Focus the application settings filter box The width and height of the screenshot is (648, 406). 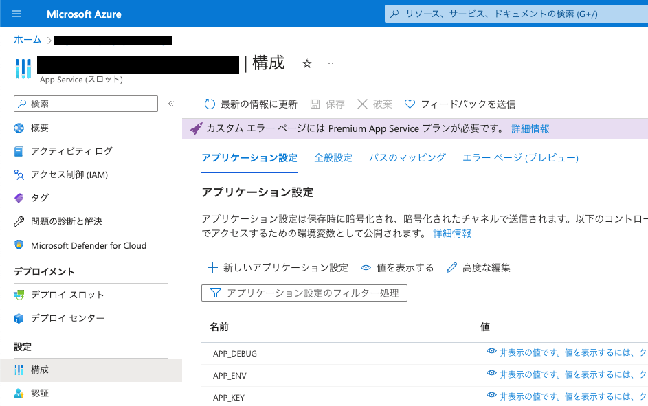point(304,293)
